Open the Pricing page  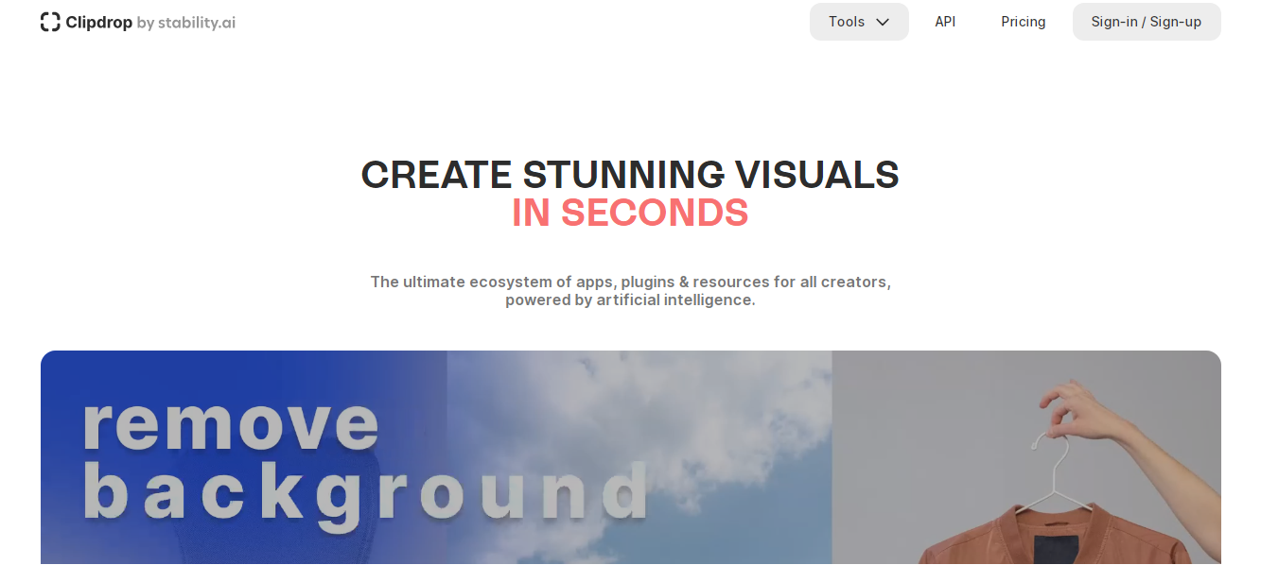coord(1023,22)
